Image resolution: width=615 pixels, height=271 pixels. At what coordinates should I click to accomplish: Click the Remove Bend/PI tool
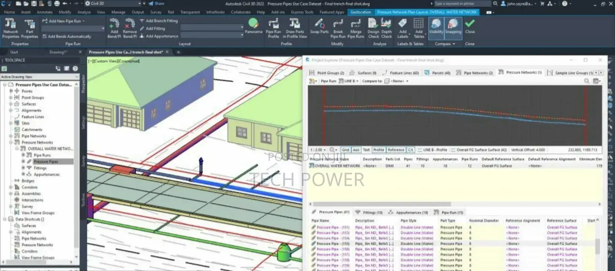[130, 28]
